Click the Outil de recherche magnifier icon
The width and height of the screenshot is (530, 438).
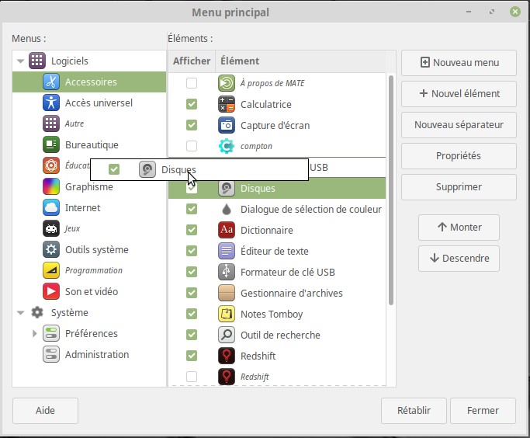pyautogui.click(x=227, y=335)
